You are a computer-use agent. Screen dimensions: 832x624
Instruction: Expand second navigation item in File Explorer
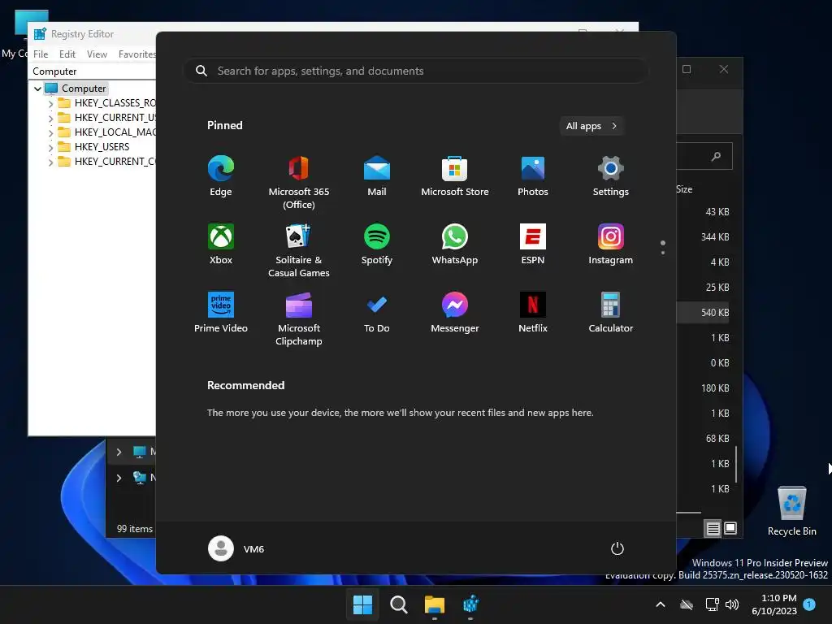(119, 478)
